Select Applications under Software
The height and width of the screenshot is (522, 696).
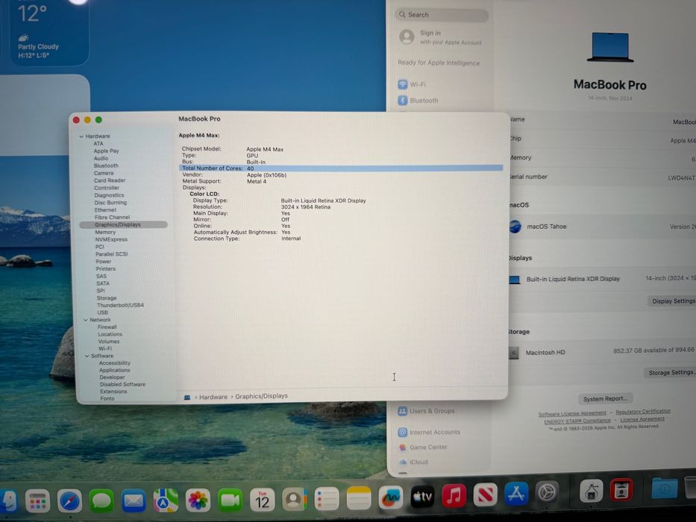click(115, 370)
